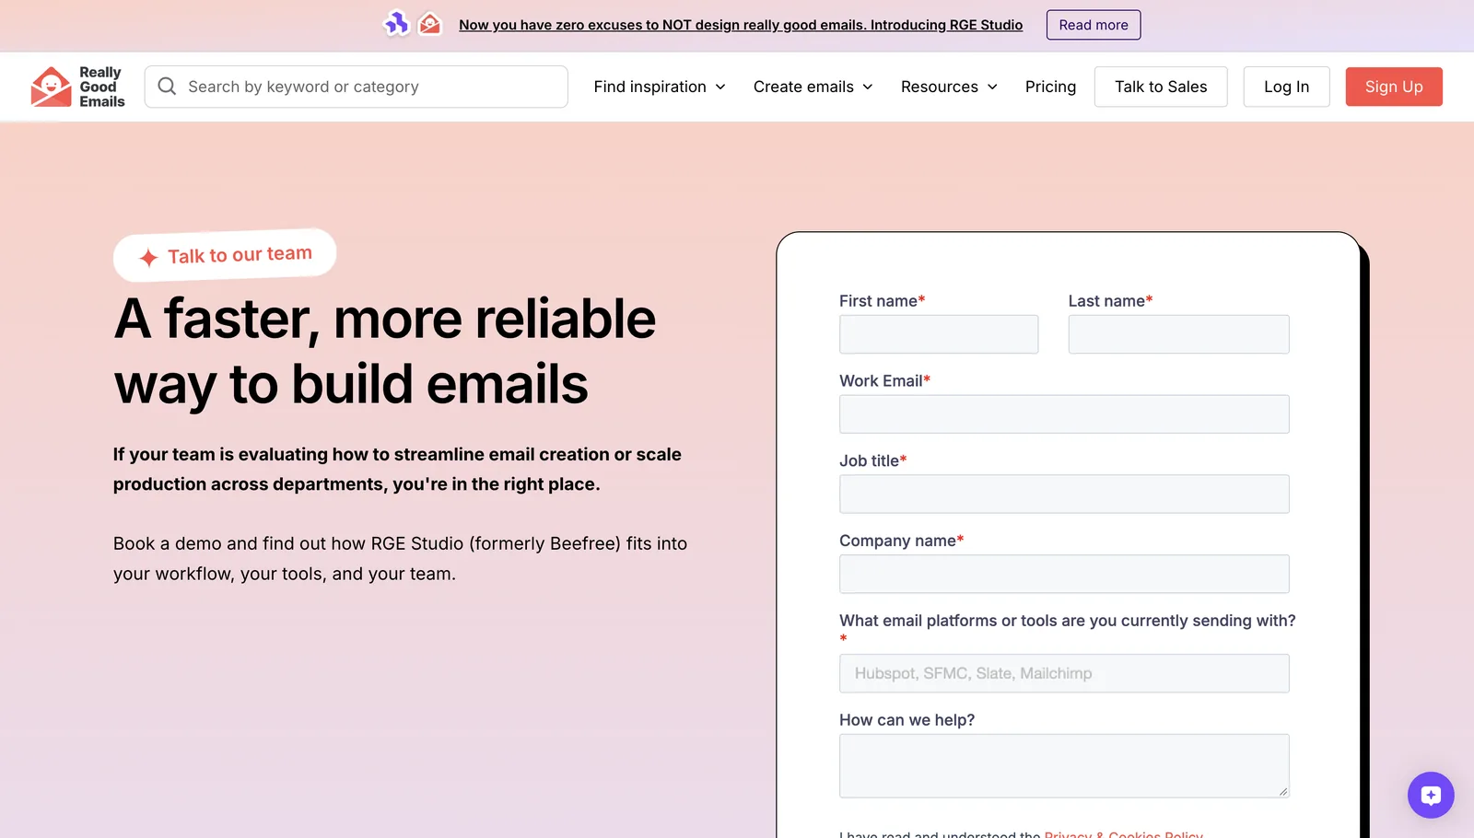Click the Talk to Sales button

(1161, 87)
